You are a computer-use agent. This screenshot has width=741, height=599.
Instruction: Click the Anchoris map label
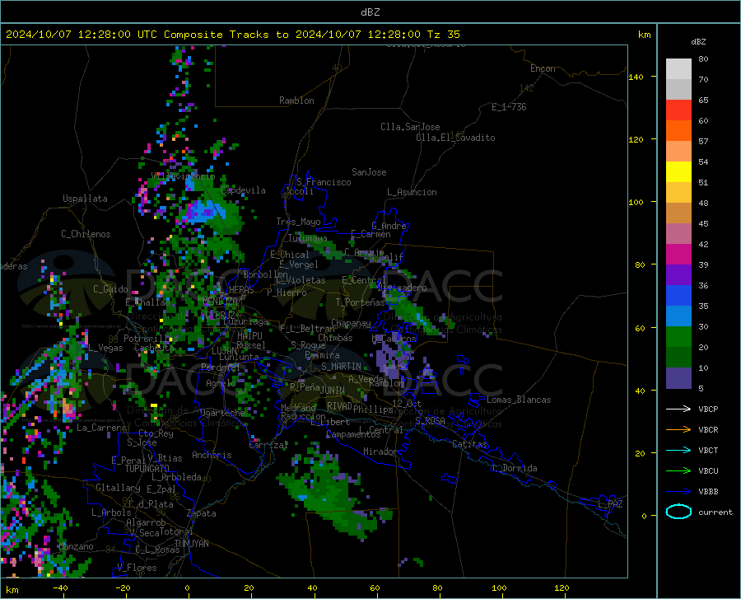212,456
